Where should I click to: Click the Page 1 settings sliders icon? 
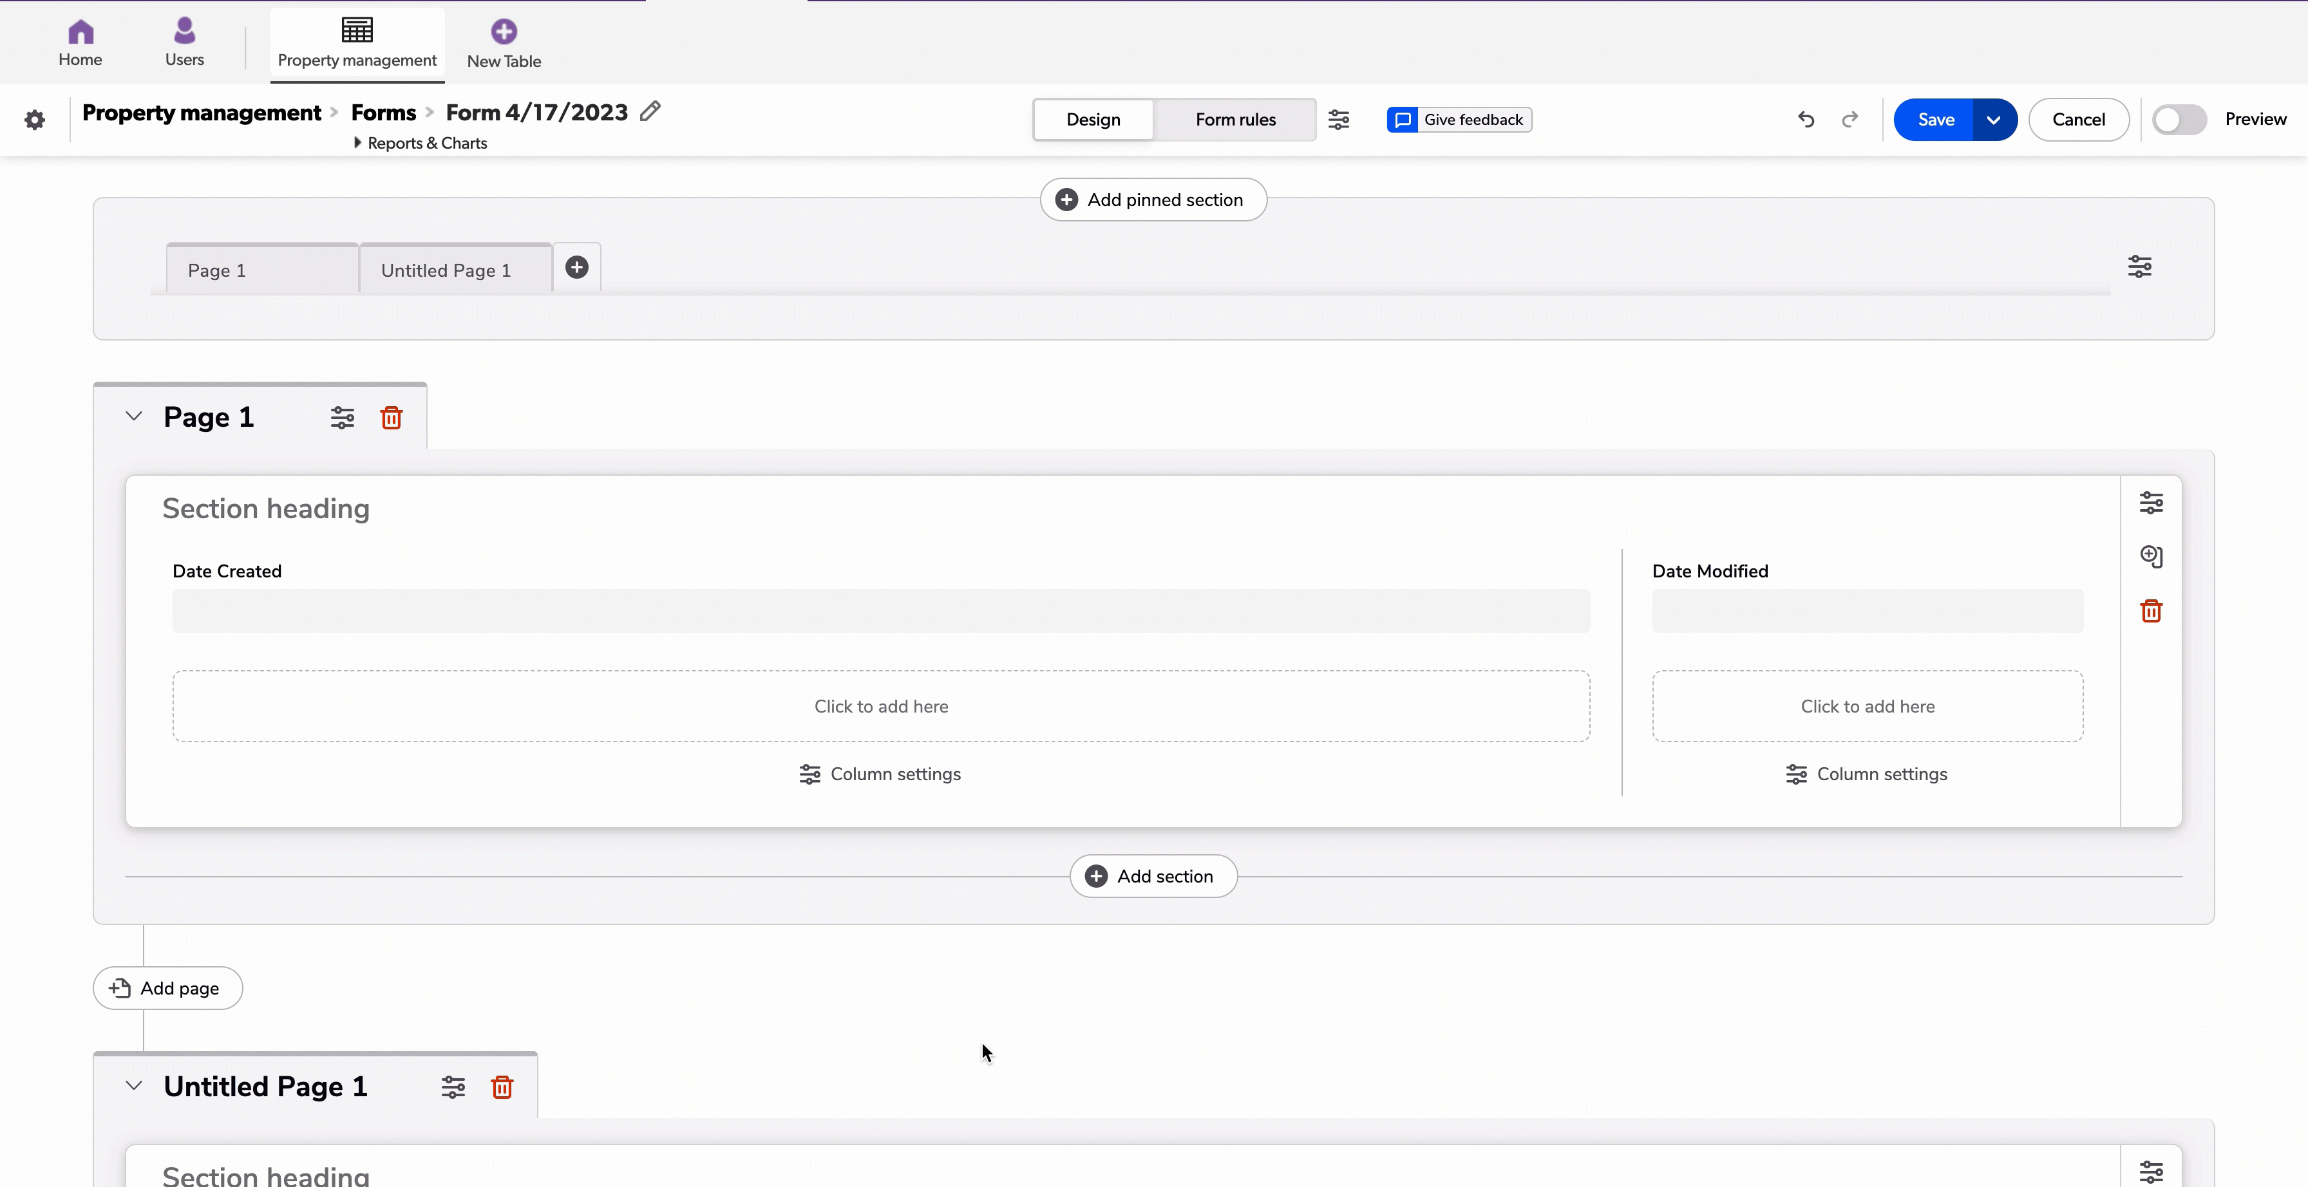pyautogui.click(x=339, y=418)
